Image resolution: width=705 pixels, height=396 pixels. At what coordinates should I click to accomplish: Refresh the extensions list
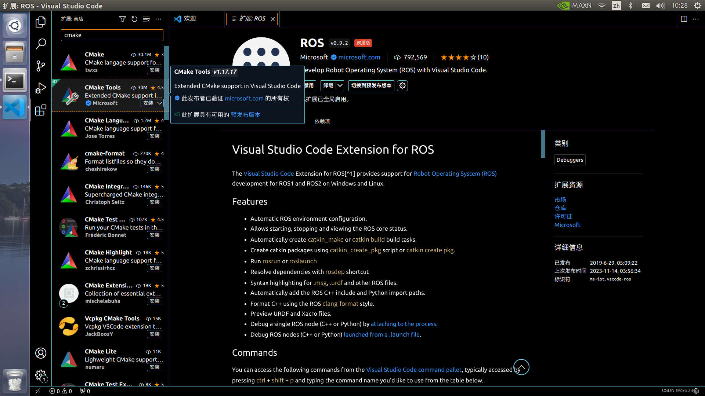click(x=134, y=19)
